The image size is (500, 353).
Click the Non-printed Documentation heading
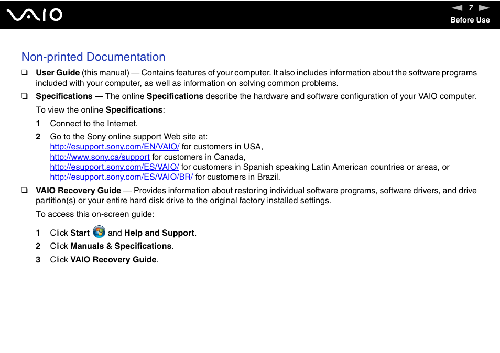[x=93, y=57]
